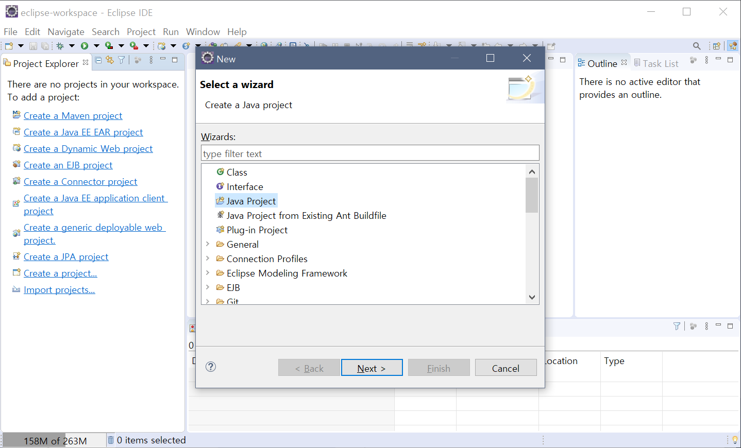This screenshot has width=741, height=448.
Task: Click the green Run button in toolbar
Action: coord(85,46)
